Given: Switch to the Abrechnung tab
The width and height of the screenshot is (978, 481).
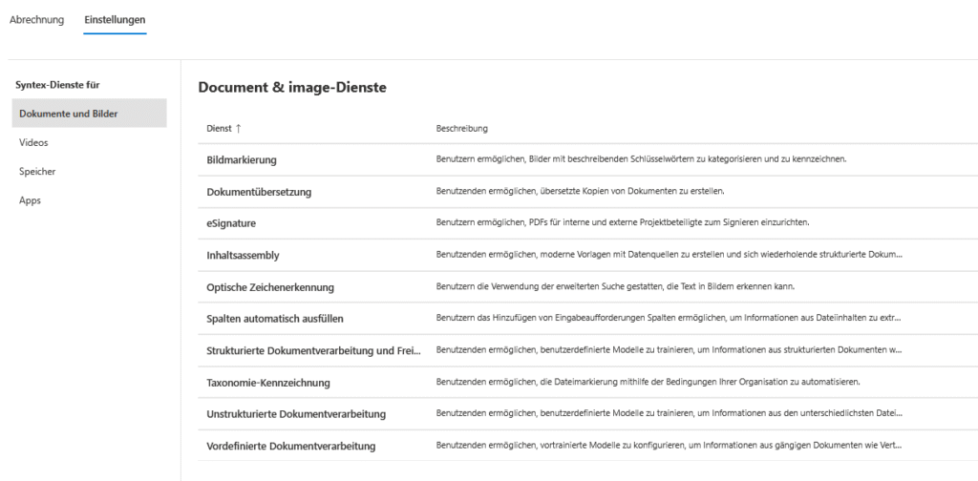Looking at the screenshot, I should (x=36, y=20).
